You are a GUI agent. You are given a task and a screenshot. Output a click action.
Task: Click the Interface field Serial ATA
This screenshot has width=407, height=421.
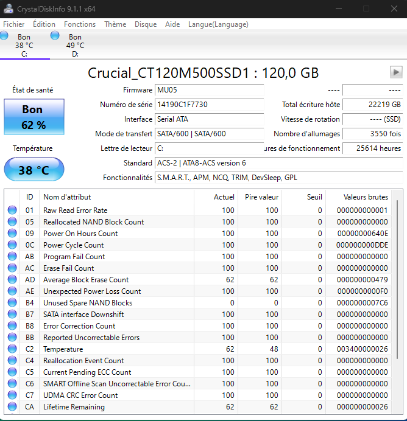[x=209, y=119]
